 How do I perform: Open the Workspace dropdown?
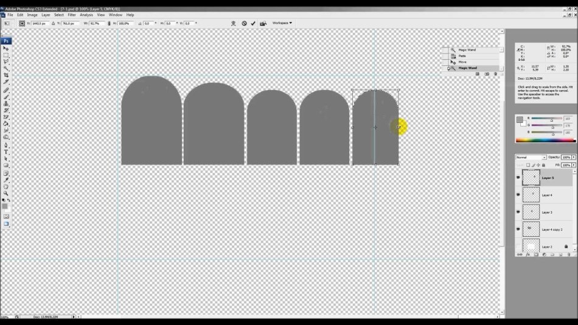click(282, 23)
